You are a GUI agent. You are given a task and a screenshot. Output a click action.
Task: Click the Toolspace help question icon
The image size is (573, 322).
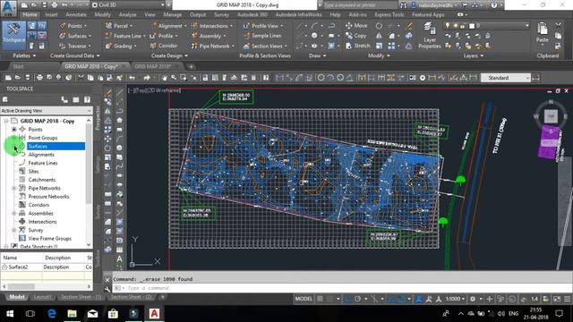87,99
